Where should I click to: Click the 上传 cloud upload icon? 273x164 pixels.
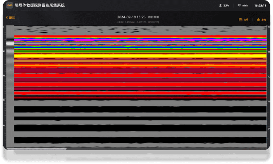coord(258,20)
